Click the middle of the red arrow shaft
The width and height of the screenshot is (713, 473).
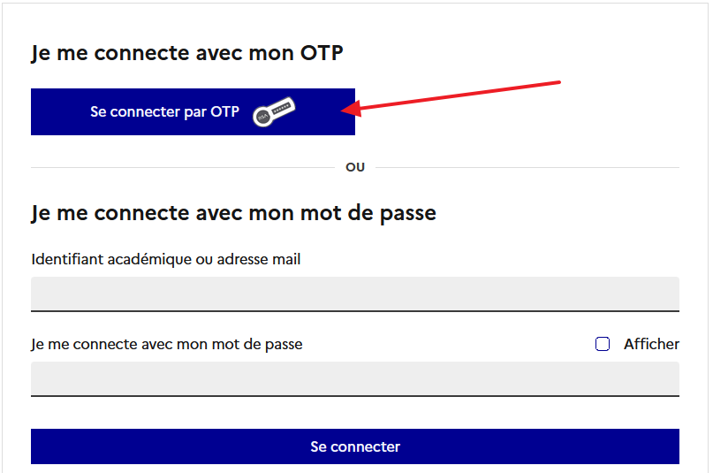(x=459, y=95)
